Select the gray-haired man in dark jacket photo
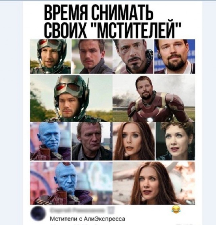 (92, 142)
